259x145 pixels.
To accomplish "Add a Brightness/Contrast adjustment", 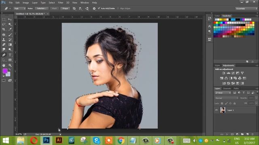I will pos(224,73).
